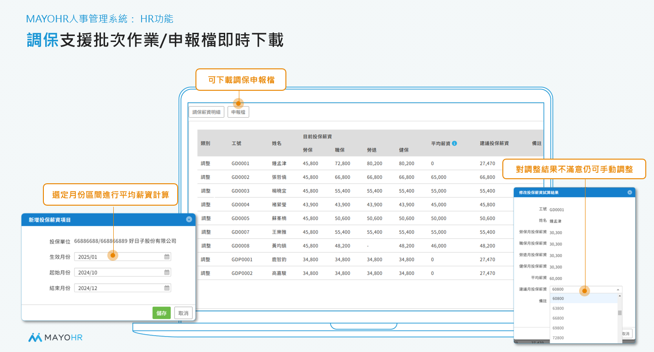Click 取消 in 新增投保薪資項目 dialog
654x352 pixels.
pos(184,313)
